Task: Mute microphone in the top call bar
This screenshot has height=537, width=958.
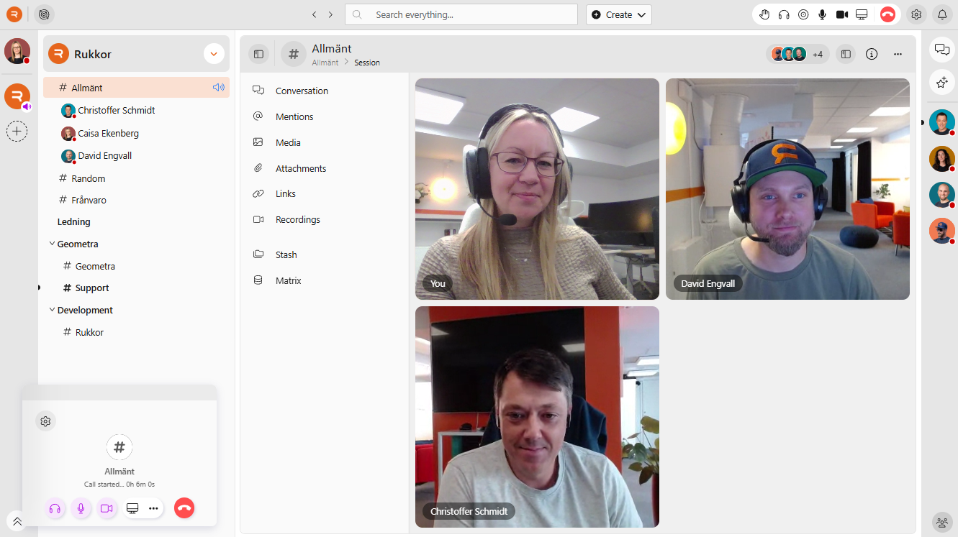Action: coord(823,14)
